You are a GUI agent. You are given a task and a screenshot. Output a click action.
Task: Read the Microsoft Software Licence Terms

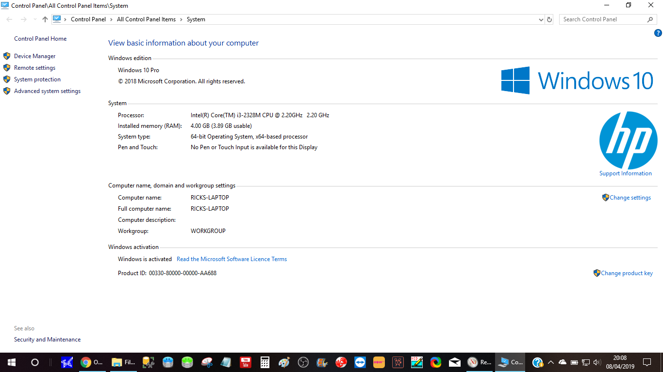[232, 259]
